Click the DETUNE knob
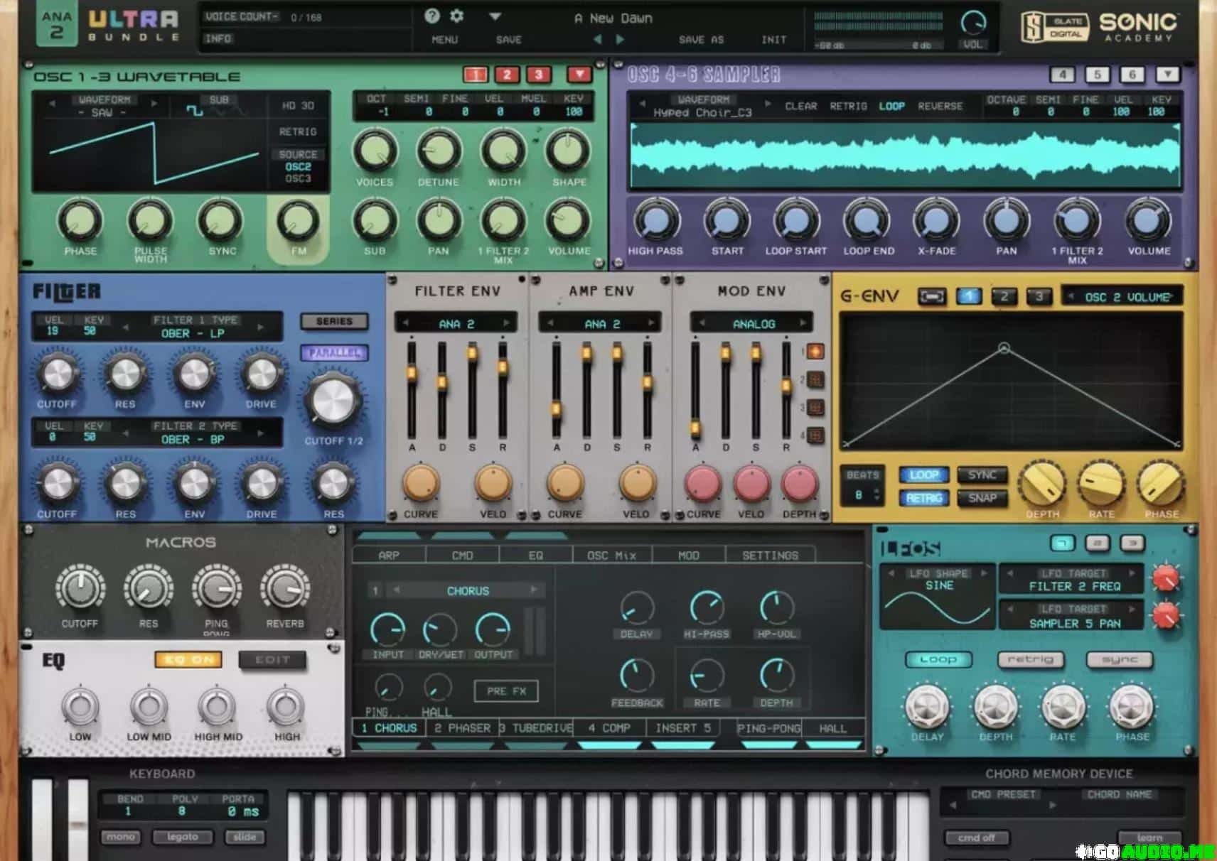 pos(438,151)
